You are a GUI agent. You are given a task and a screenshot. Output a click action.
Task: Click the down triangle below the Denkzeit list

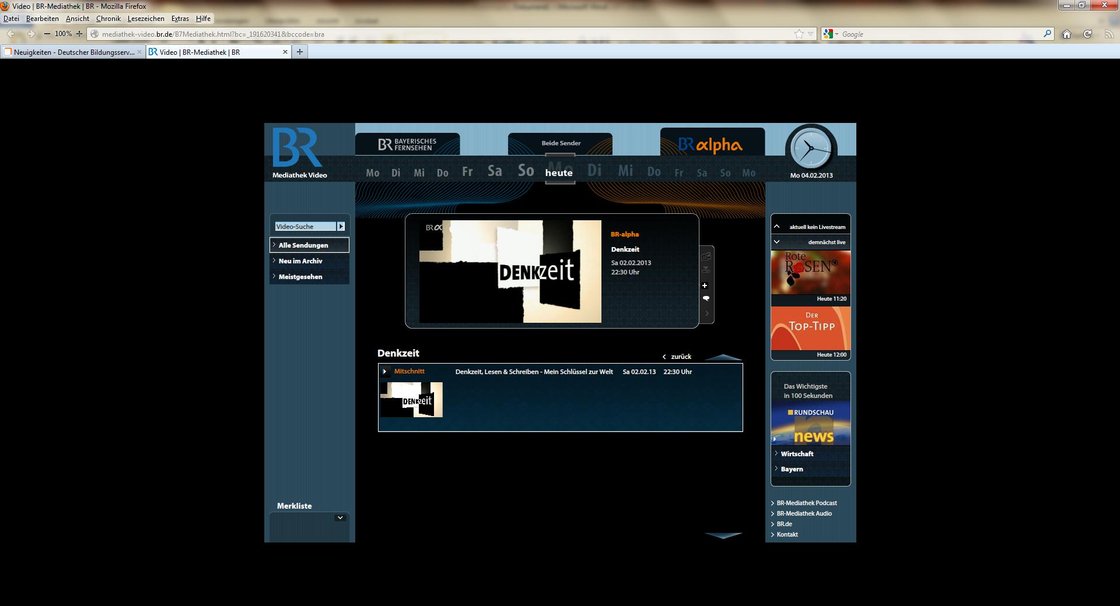tap(723, 535)
